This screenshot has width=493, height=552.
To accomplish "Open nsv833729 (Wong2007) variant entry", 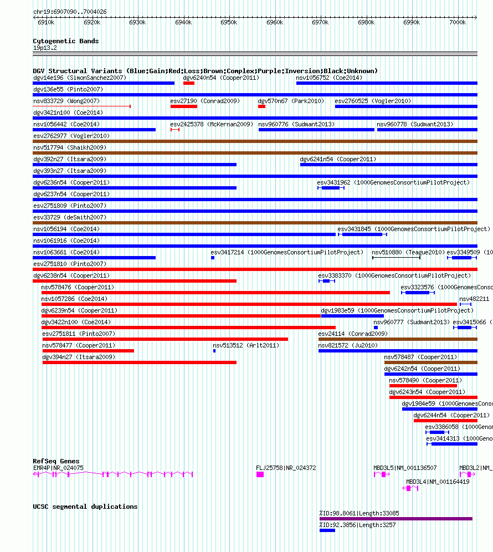I will tap(66, 101).
